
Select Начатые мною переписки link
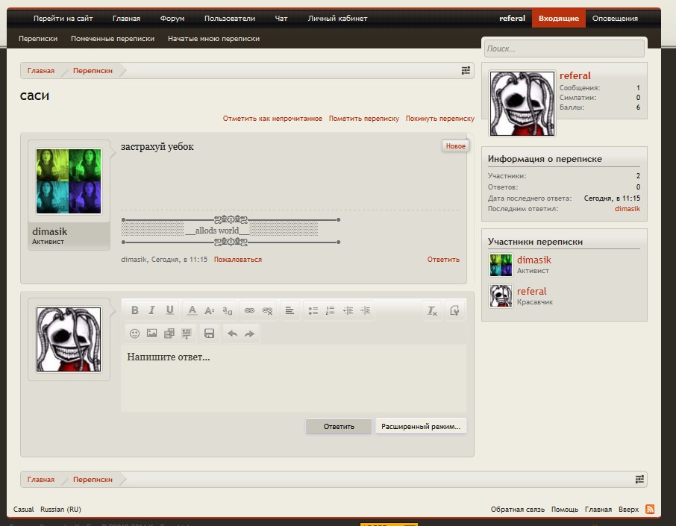[213, 38]
